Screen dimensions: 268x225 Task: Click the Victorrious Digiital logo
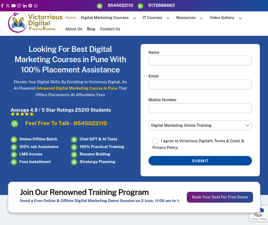[x=35, y=23]
